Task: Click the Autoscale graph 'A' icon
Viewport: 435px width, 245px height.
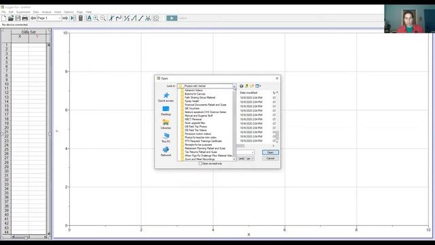Action: click(x=89, y=18)
